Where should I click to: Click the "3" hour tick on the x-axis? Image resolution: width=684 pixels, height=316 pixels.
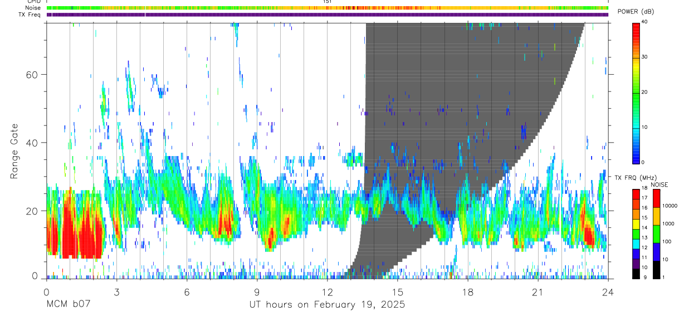click(x=116, y=292)
